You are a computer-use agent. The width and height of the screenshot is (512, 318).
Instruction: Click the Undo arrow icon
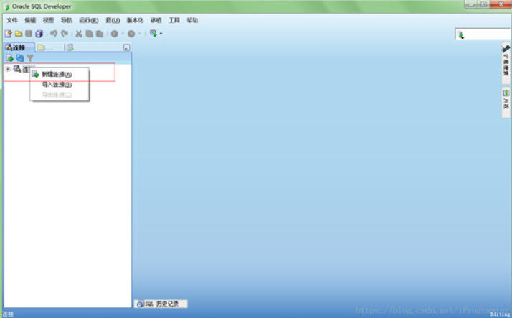pyautogui.click(x=54, y=34)
